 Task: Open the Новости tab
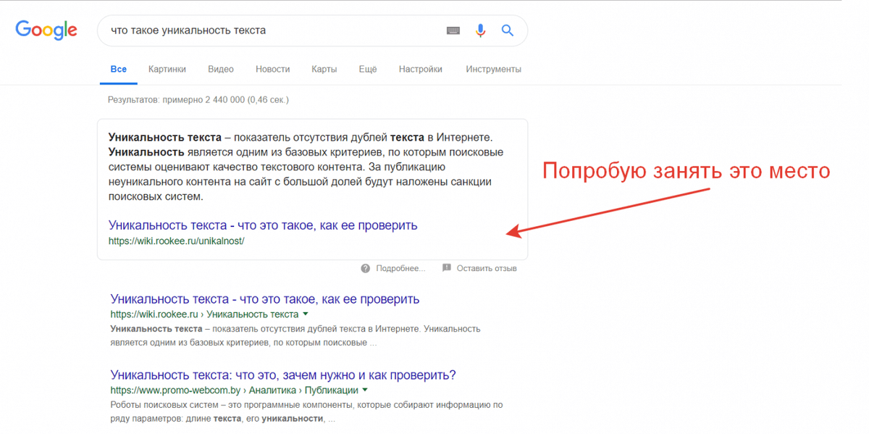tap(273, 69)
